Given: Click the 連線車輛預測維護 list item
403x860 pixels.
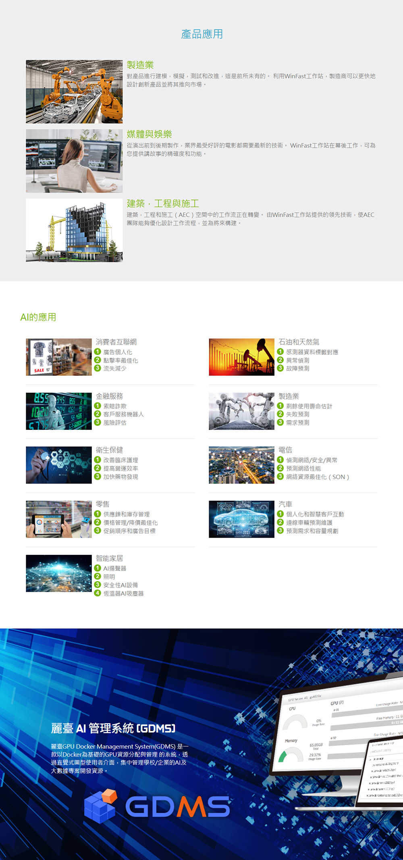Looking at the screenshot, I should [309, 523].
